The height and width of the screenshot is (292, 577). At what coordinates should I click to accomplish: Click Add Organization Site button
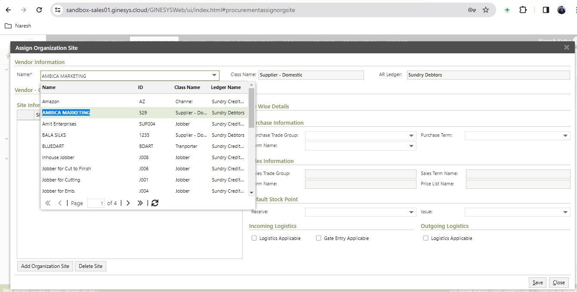[x=45, y=266]
